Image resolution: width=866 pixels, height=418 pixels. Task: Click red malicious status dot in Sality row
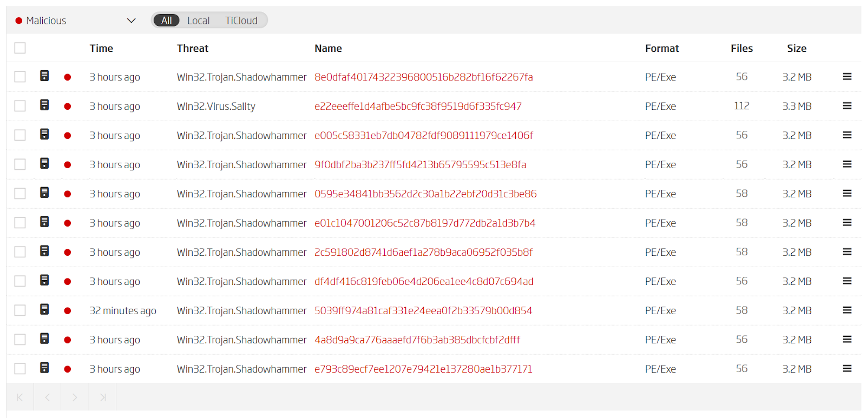pos(68,107)
